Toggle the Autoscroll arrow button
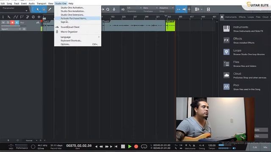 click(x=184, y=9)
